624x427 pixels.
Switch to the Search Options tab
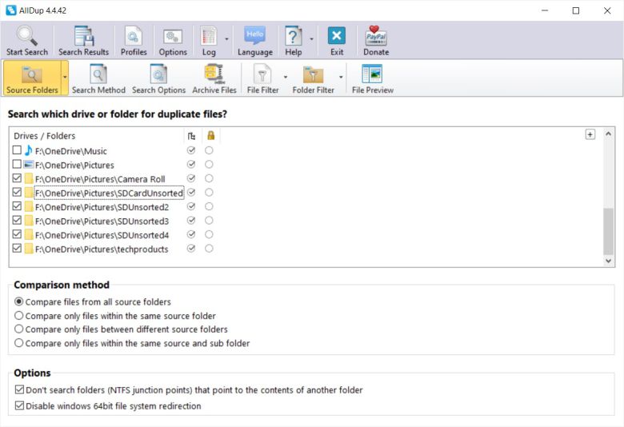coord(158,78)
